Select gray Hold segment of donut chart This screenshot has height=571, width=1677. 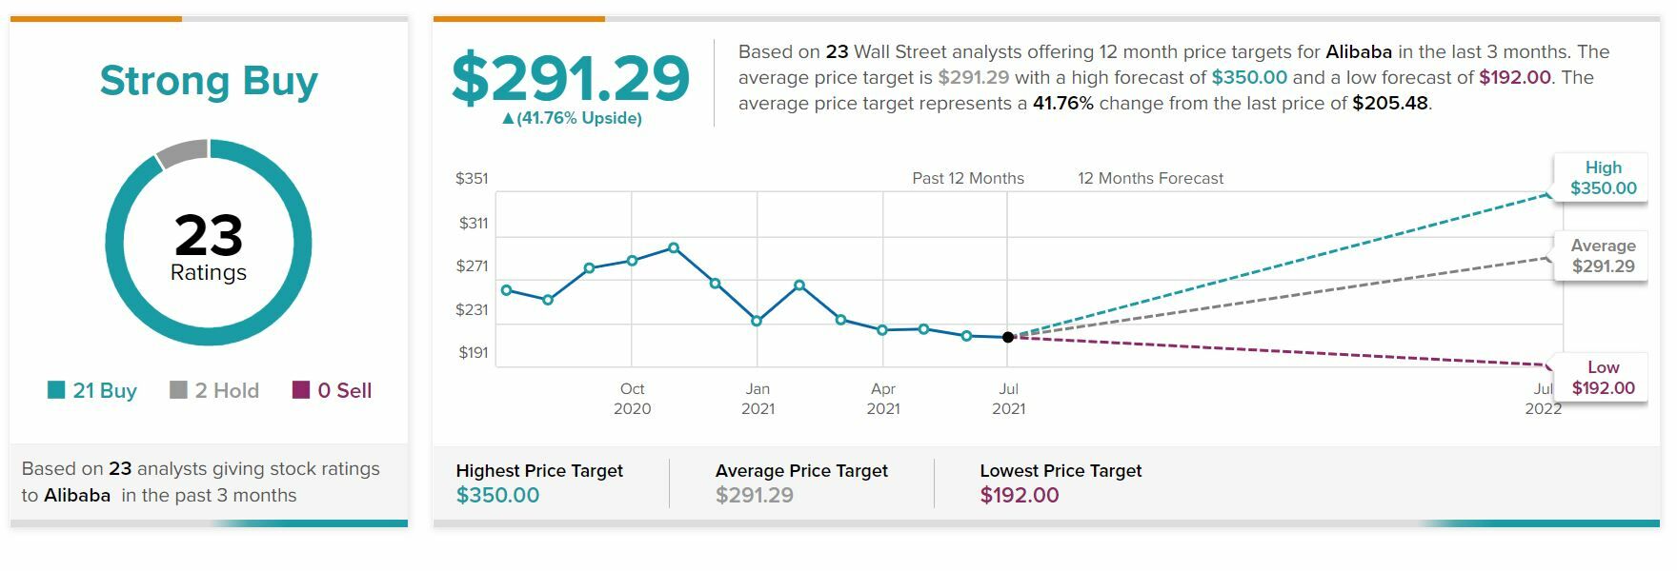tap(182, 153)
